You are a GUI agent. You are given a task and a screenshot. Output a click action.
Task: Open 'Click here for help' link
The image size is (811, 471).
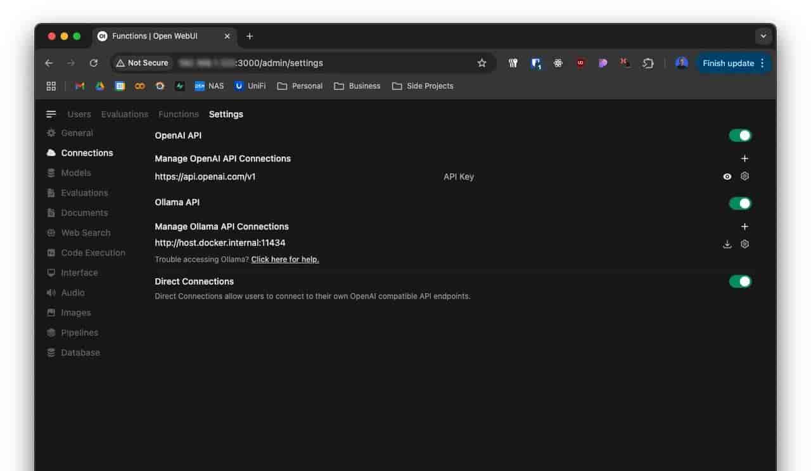(x=285, y=259)
